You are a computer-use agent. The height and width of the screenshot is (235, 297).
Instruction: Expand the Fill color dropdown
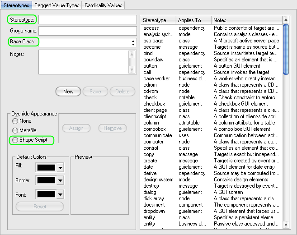(x=60, y=168)
